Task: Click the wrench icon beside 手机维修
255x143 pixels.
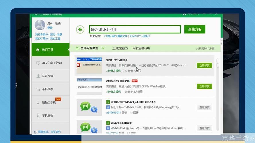Action: click(x=38, y=89)
